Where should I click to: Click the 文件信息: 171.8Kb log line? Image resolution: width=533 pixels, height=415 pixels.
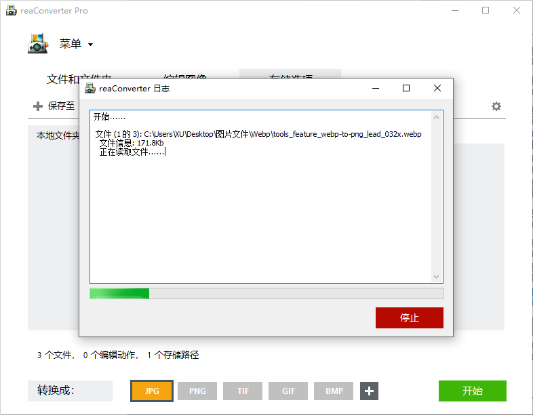(131, 143)
